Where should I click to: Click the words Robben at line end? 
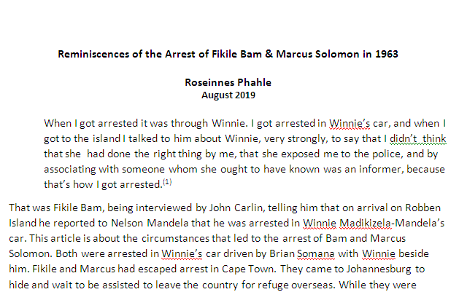click(x=423, y=208)
